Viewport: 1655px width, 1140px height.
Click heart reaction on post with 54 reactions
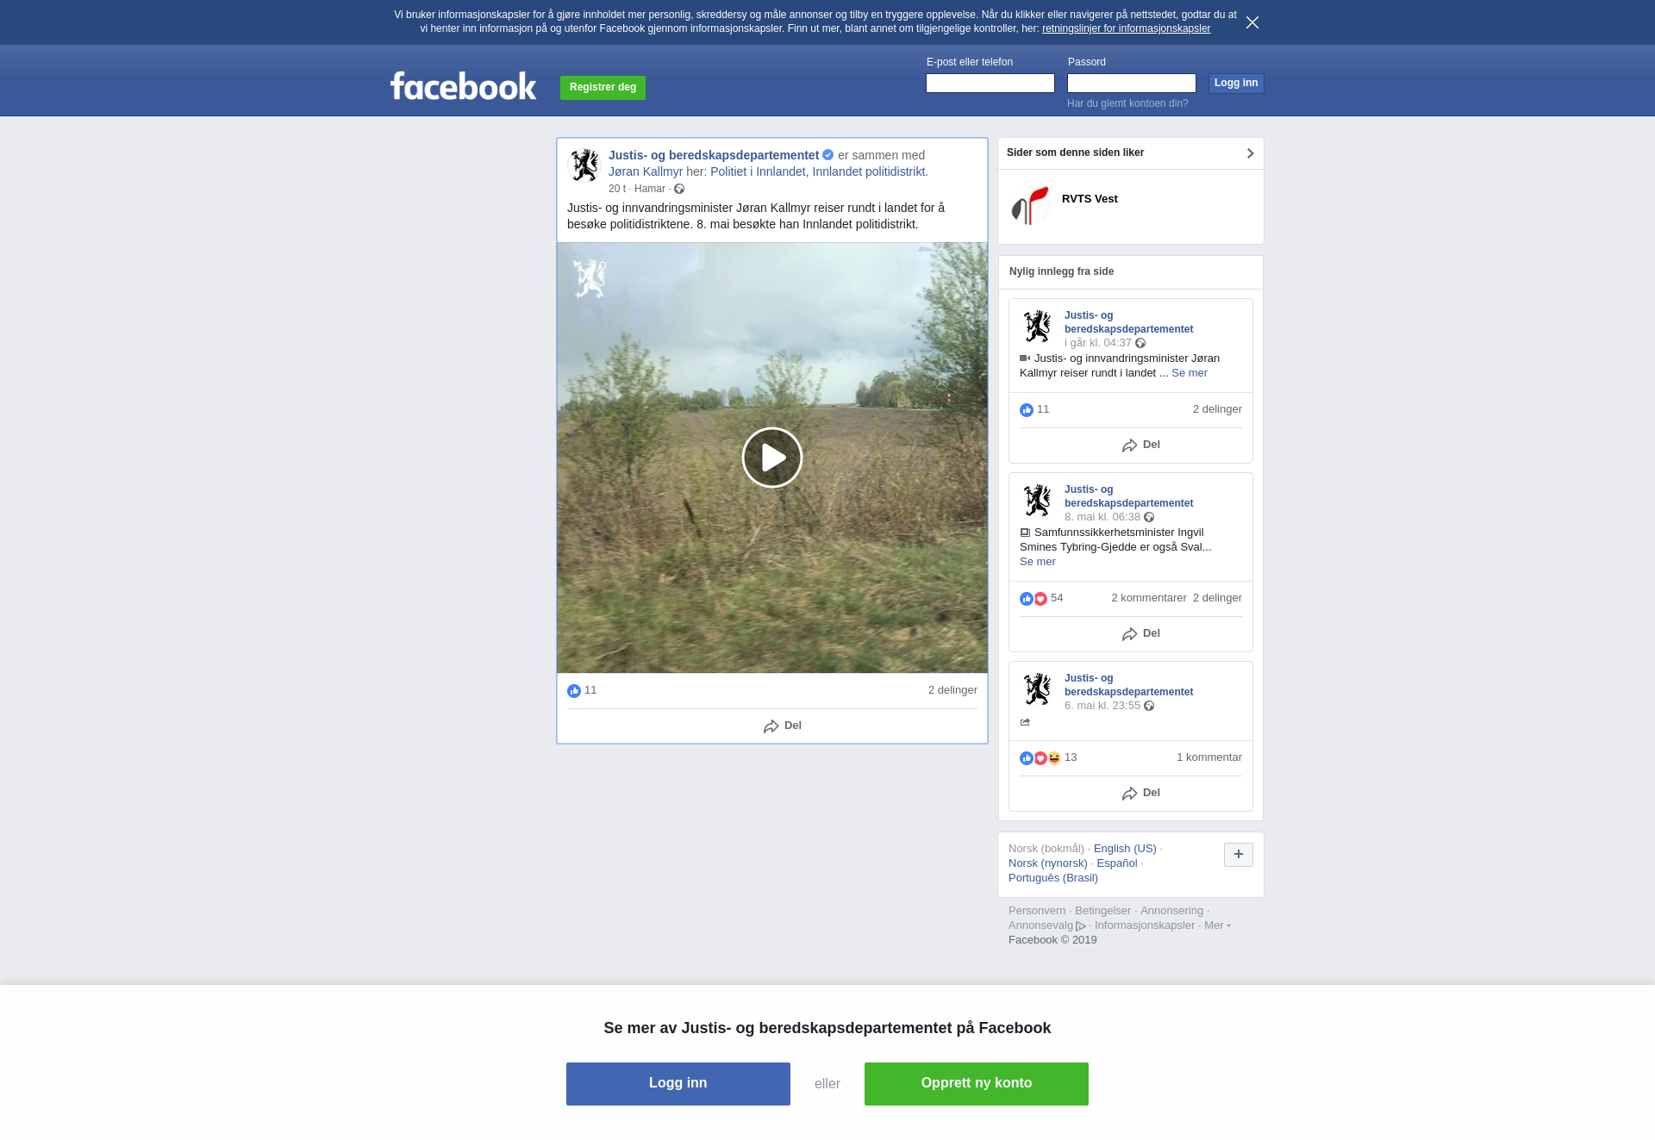tap(1040, 599)
